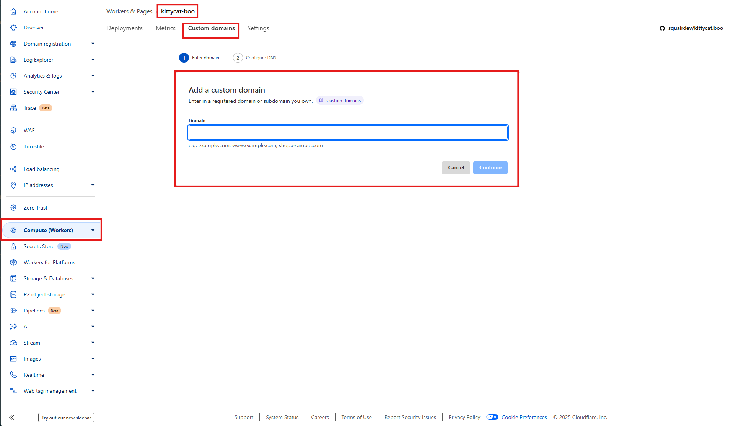Open Zero Trust via its sidebar icon

tap(13, 207)
